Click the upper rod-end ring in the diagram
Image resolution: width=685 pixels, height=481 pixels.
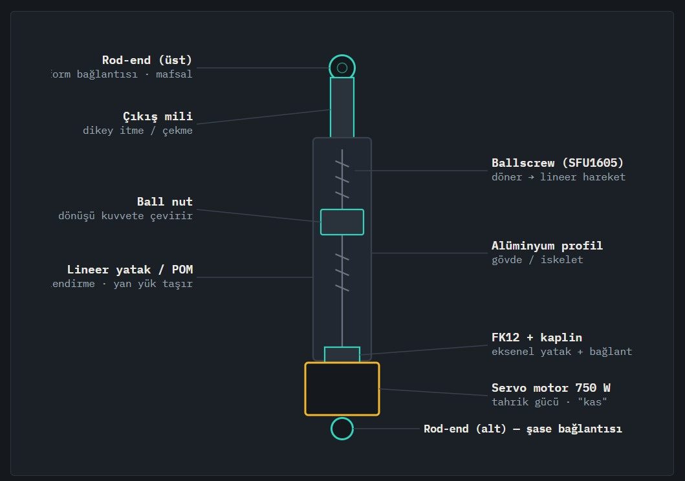pyautogui.click(x=342, y=68)
